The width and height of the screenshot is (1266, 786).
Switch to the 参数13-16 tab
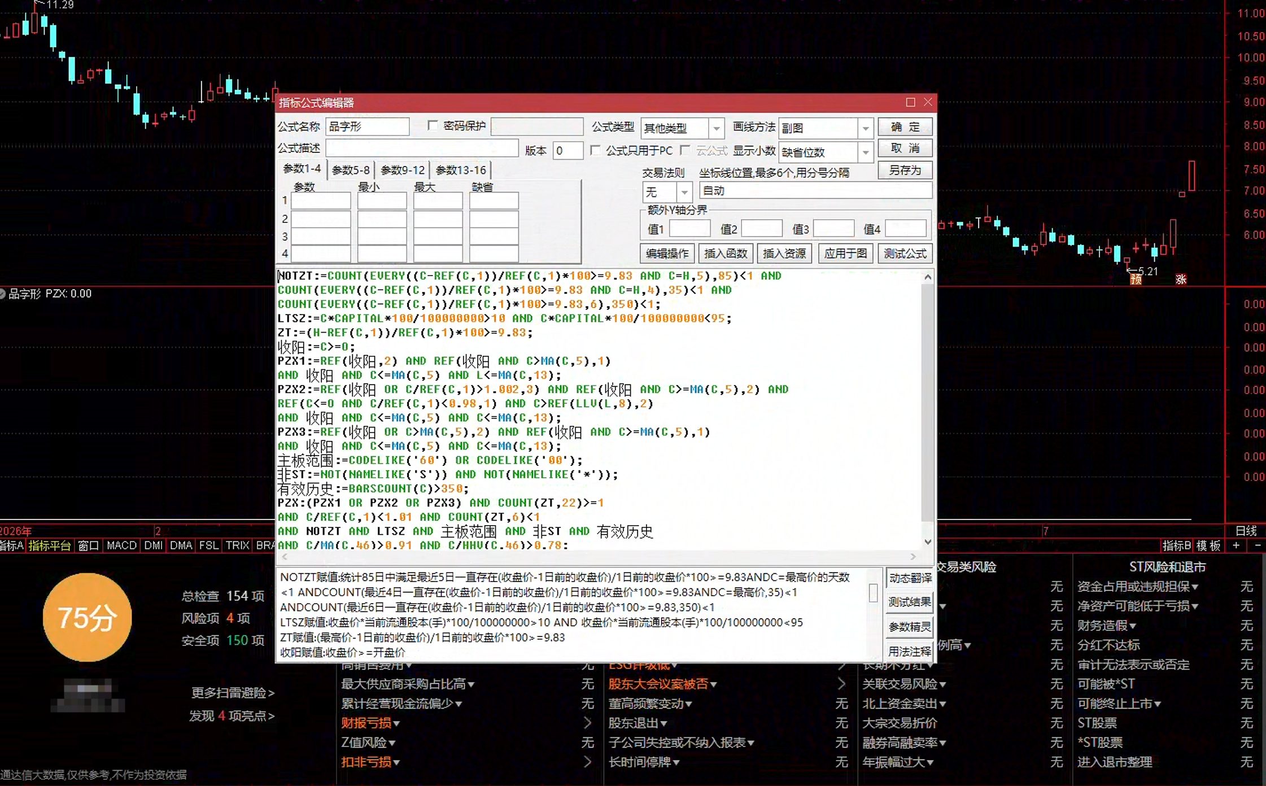461,170
